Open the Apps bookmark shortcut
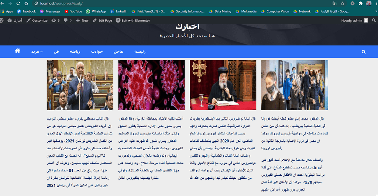Screen dimensions: 378x196 coord(7,11)
